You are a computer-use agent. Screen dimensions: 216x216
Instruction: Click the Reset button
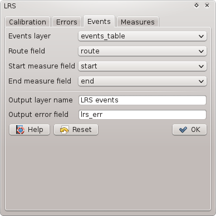click(x=76, y=130)
